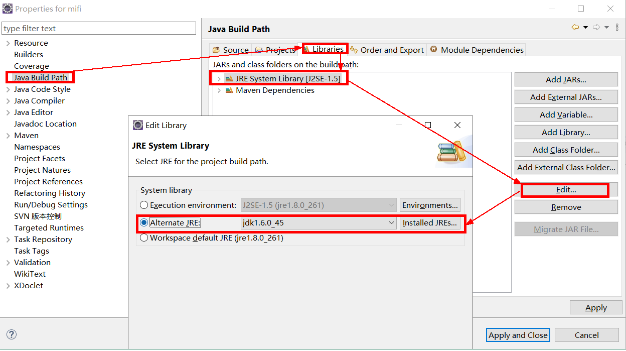Viewport: 626px width, 351px height.
Task: Click the forward navigation arrow icon
Action: (596, 27)
